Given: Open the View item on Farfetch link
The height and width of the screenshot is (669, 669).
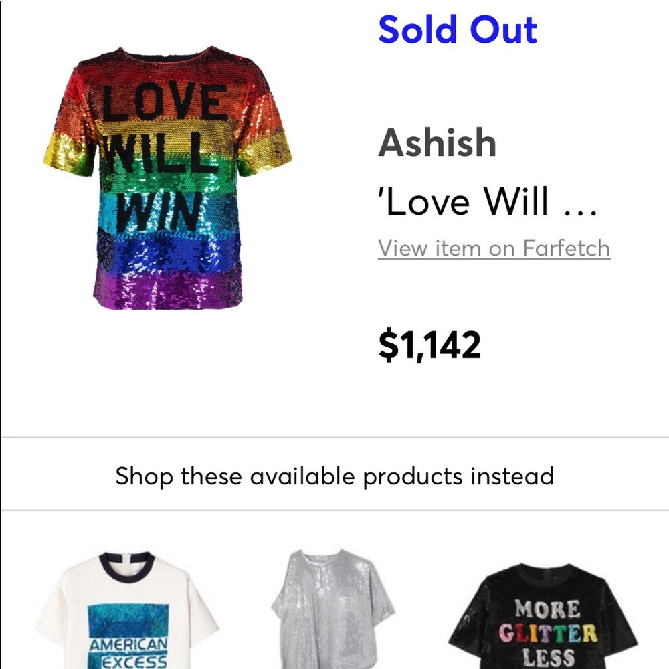Looking at the screenshot, I should (494, 248).
